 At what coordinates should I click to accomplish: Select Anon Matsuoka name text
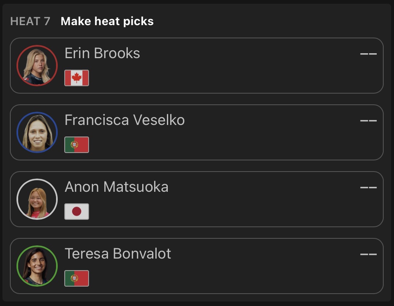click(x=117, y=187)
